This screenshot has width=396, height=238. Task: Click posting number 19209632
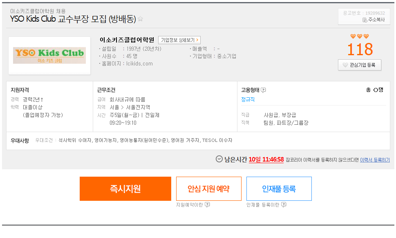point(375,13)
